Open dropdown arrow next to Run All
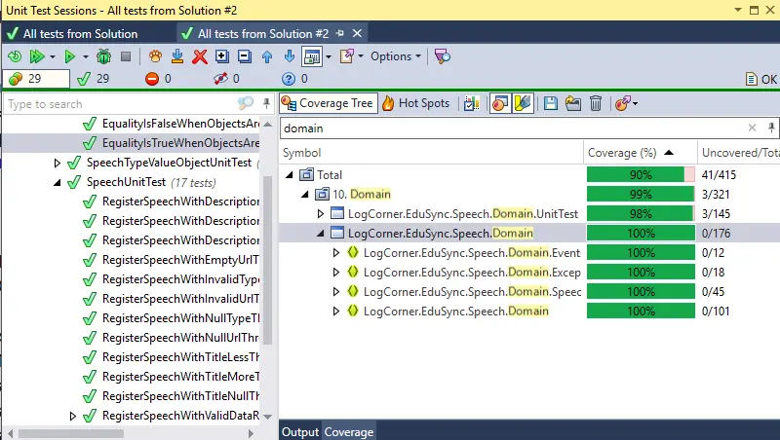This screenshot has width=780, height=440. (x=53, y=56)
